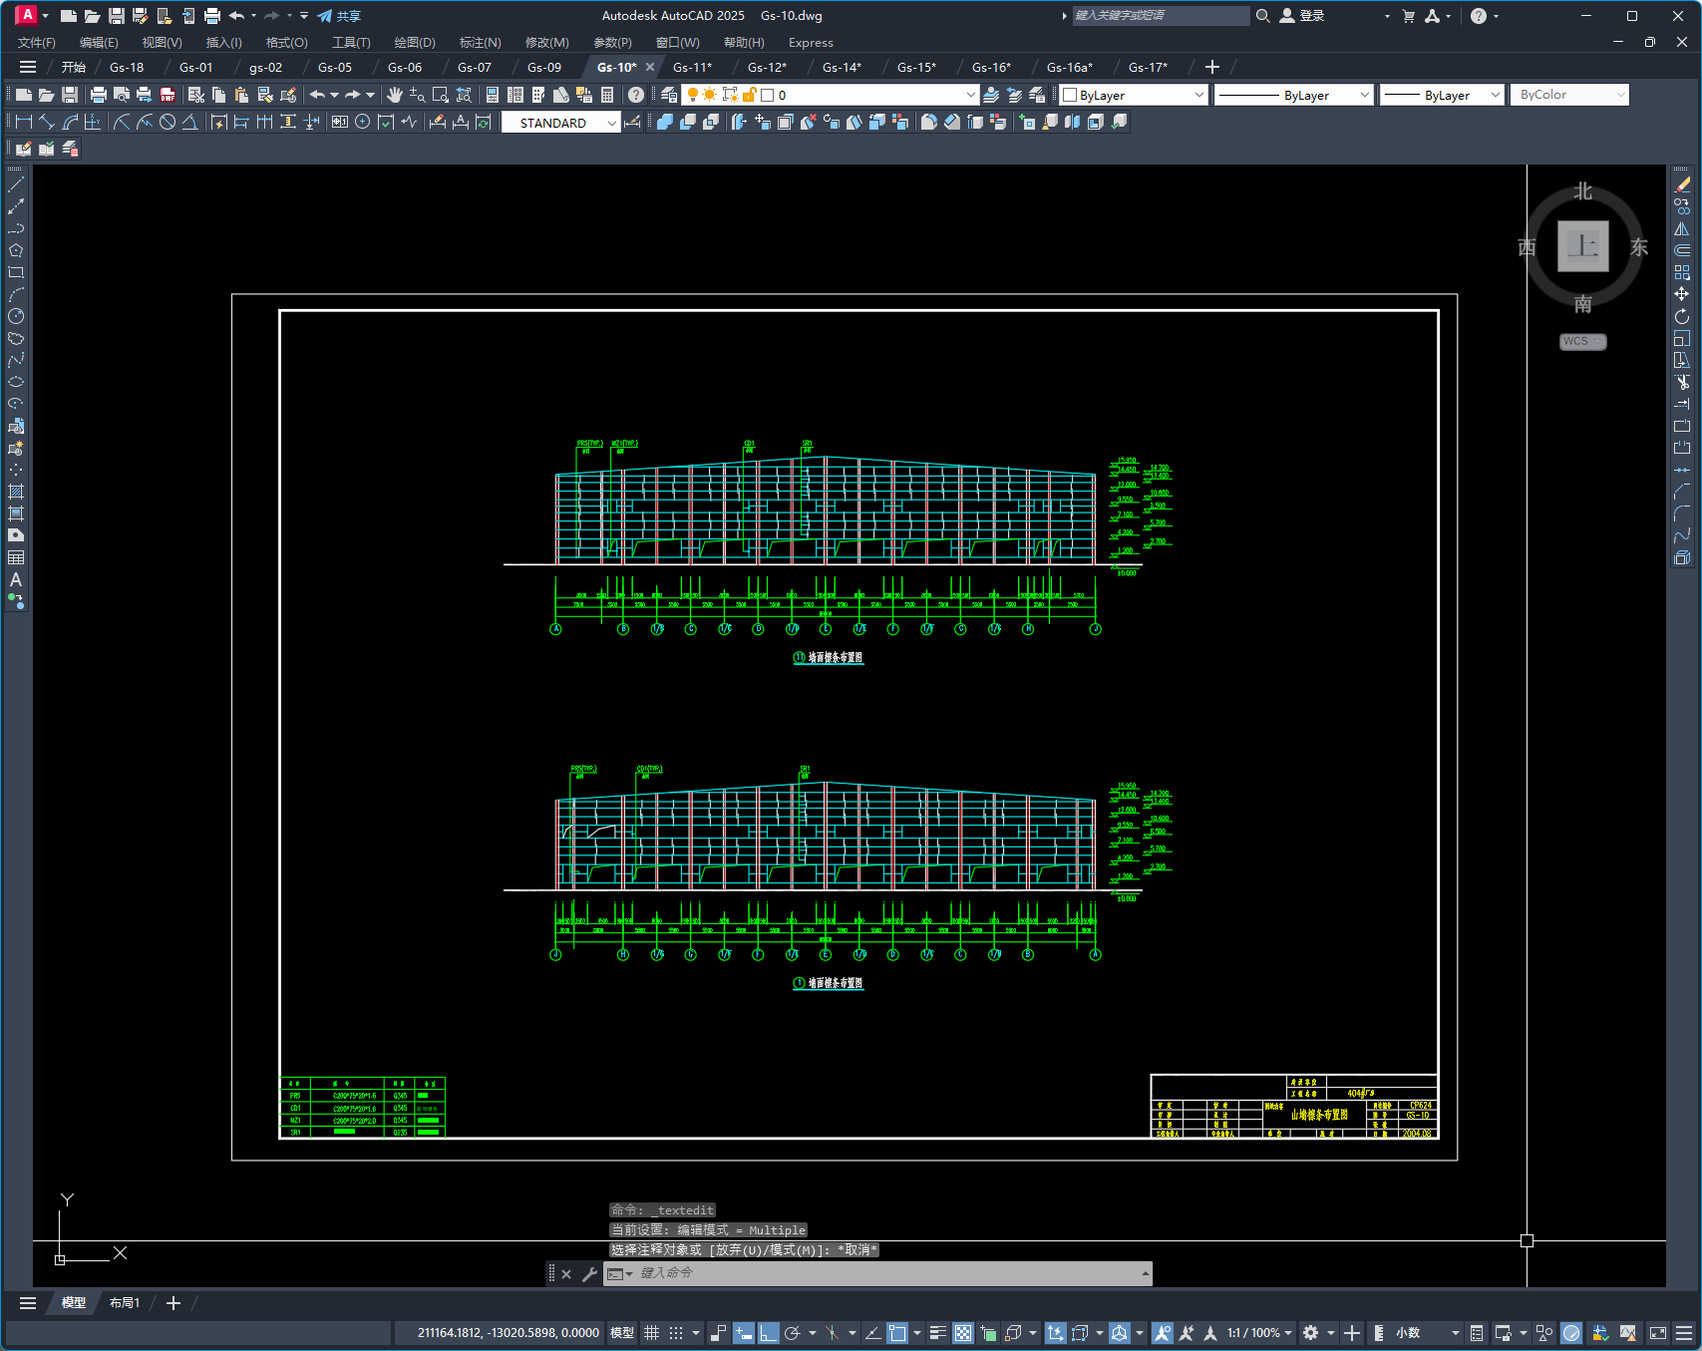This screenshot has height=1351, width=1702.
Task: Click the 共享 share button
Action: click(339, 16)
